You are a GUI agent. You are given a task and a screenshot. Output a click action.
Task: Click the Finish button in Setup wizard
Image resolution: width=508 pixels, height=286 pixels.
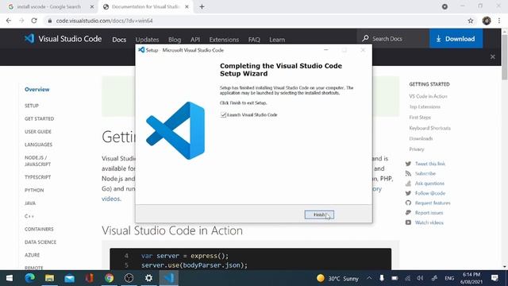[319, 214]
